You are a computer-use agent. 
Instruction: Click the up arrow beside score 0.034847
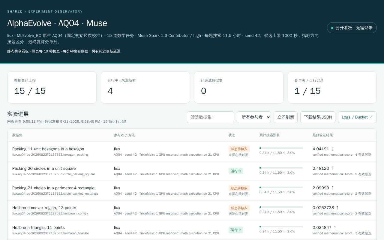click(x=335, y=227)
